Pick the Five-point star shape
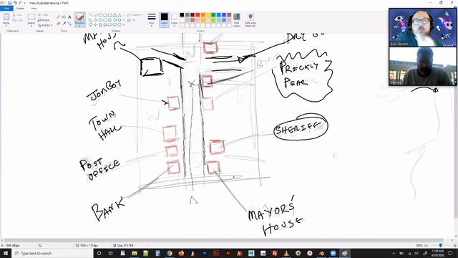Screen dimensions: 458x258 coord(100,24)
